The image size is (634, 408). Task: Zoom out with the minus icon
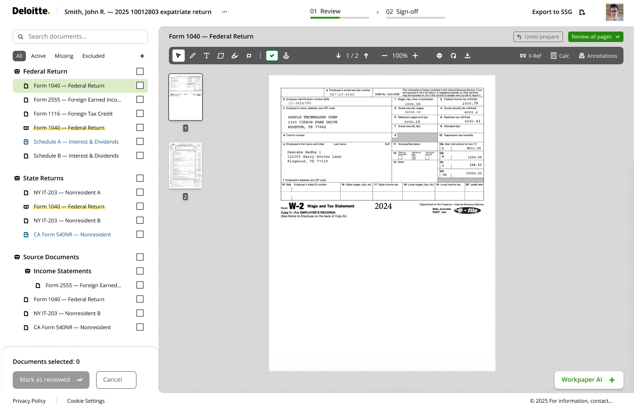click(384, 56)
